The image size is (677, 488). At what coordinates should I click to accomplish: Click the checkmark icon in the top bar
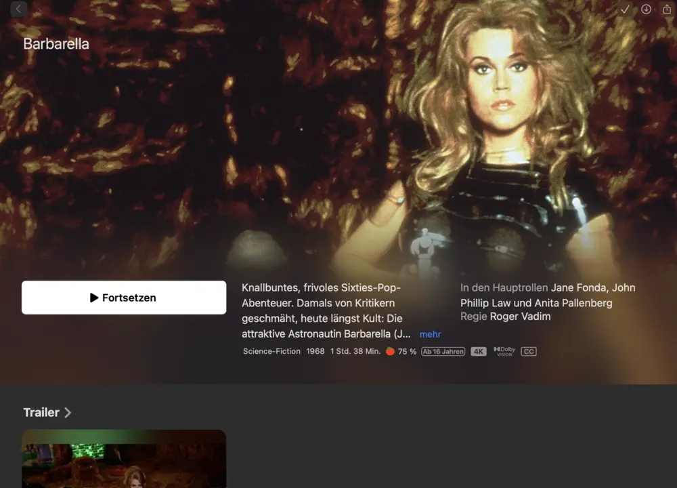pos(625,9)
